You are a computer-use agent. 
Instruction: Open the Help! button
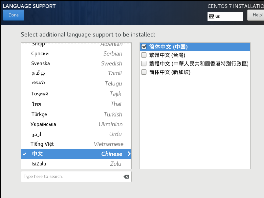point(255,15)
